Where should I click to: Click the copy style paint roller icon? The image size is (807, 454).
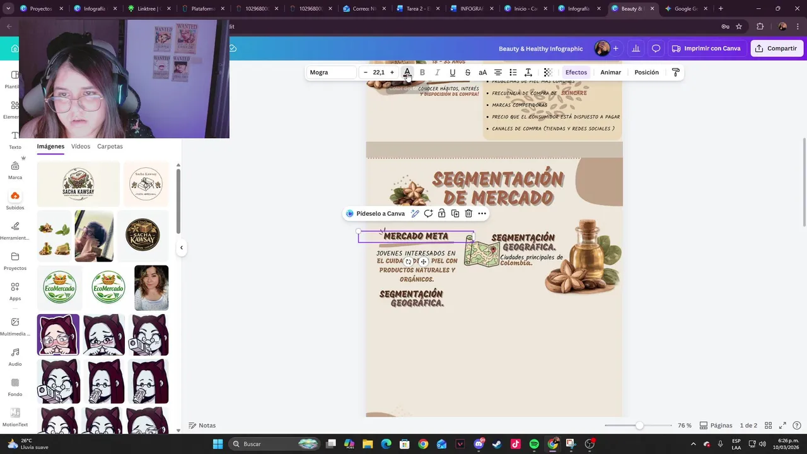pyautogui.click(x=676, y=73)
